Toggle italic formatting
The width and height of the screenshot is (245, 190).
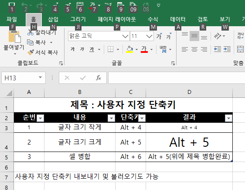82,49
